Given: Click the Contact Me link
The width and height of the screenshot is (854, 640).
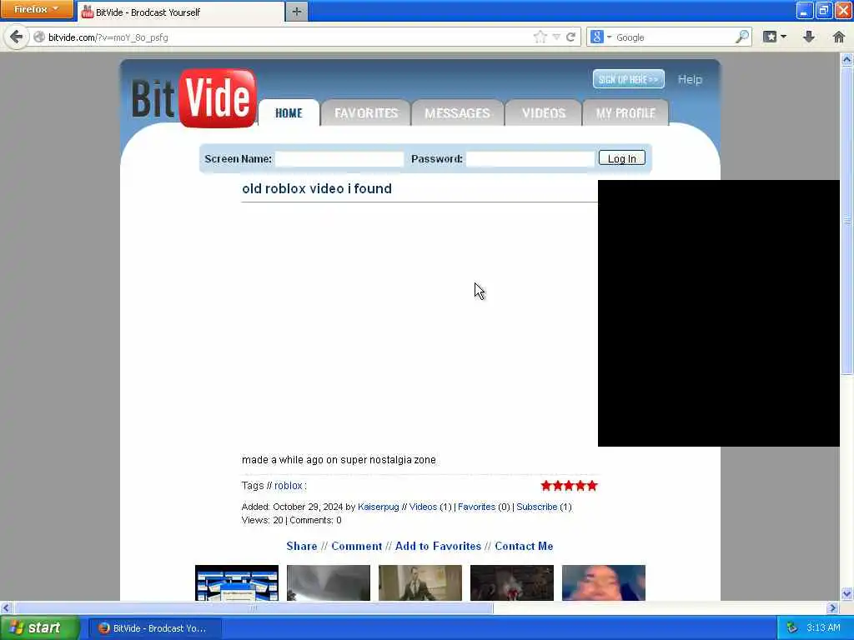Looking at the screenshot, I should pyautogui.click(x=524, y=546).
